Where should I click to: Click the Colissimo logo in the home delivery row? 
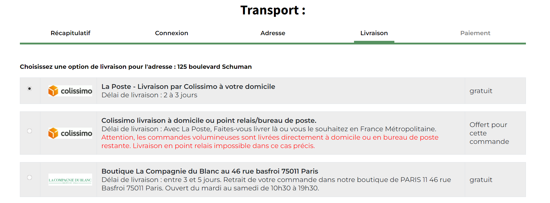tap(70, 91)
